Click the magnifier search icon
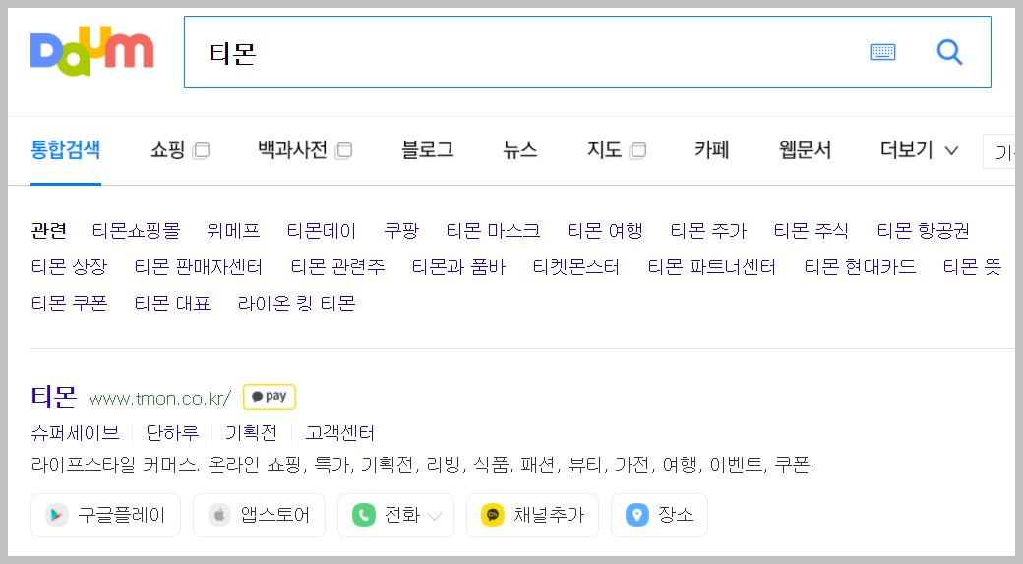This screenshot has width=1023, height=564. tap(949, 52)
